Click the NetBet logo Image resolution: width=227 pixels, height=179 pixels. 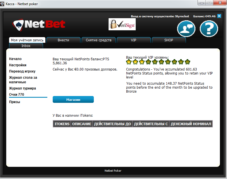pos(39,25)
